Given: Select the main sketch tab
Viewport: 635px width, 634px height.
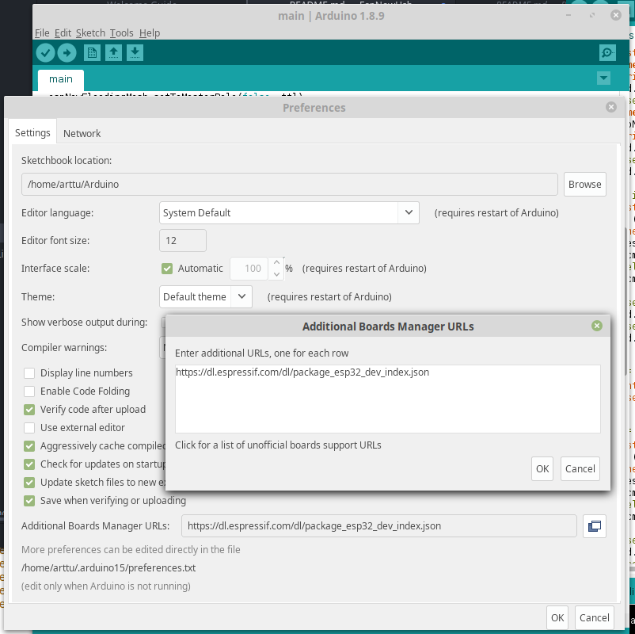Looking at the screenshot, I should pos(61,79).
